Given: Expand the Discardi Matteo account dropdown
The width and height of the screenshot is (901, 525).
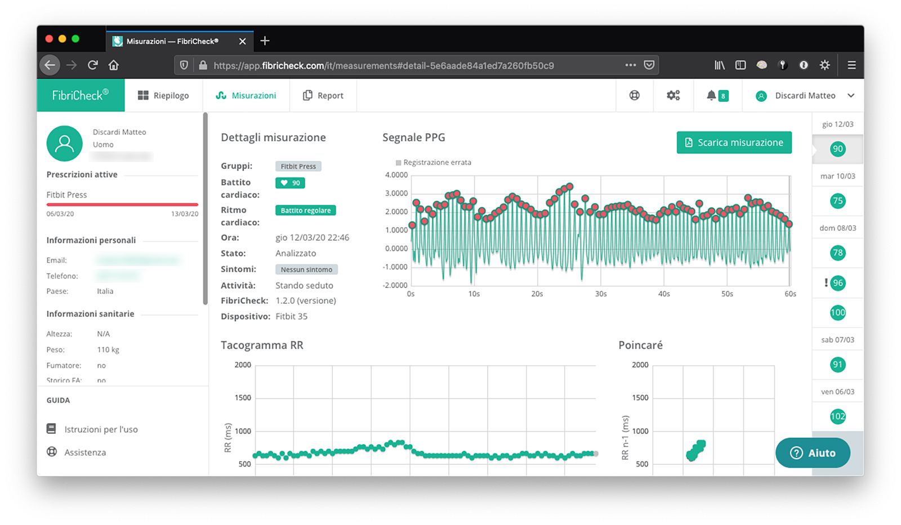Looking at the screenshot, I should click(805, 96).
